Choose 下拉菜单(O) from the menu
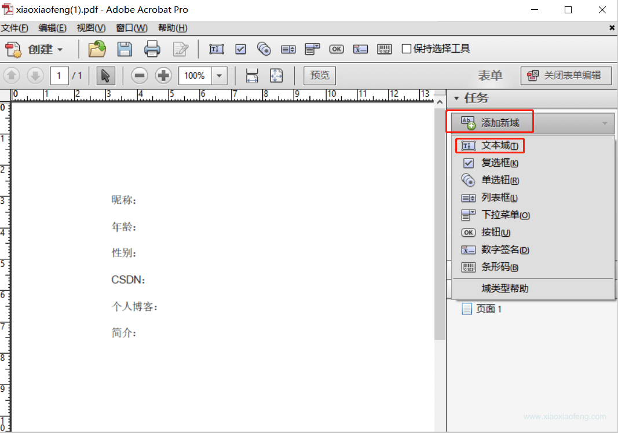 [533, 215]
